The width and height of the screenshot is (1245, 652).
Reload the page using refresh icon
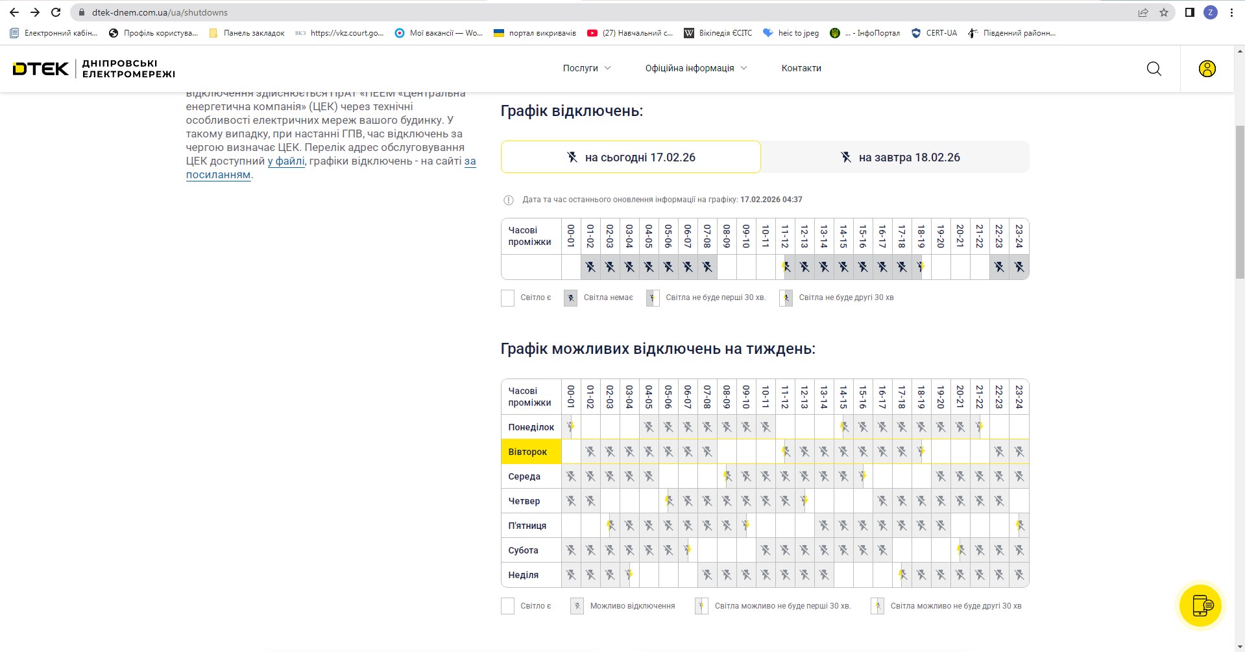(x=56, y=12)
